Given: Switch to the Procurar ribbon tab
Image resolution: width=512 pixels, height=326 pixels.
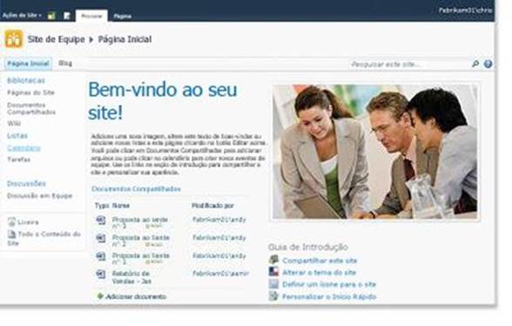Looking at the screenshot, I should coord(91,16).
